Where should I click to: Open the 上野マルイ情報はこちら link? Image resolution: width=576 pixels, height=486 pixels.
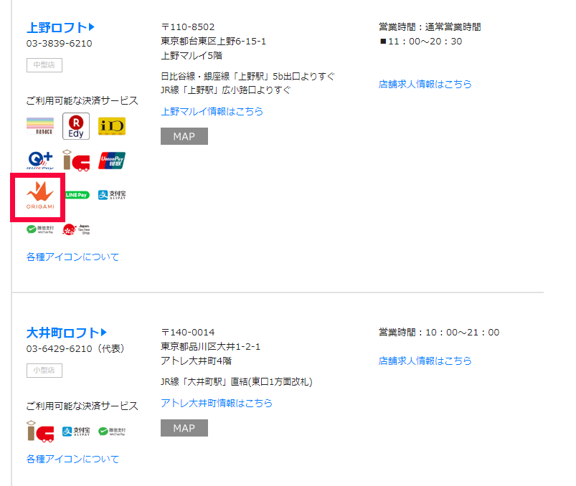[212, 112]
